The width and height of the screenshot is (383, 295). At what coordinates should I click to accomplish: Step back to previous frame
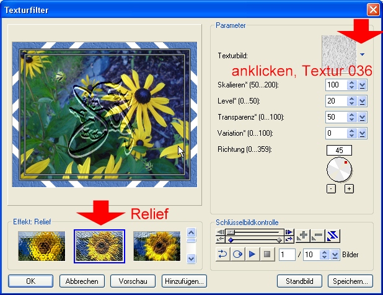click(x=221, y=232)
